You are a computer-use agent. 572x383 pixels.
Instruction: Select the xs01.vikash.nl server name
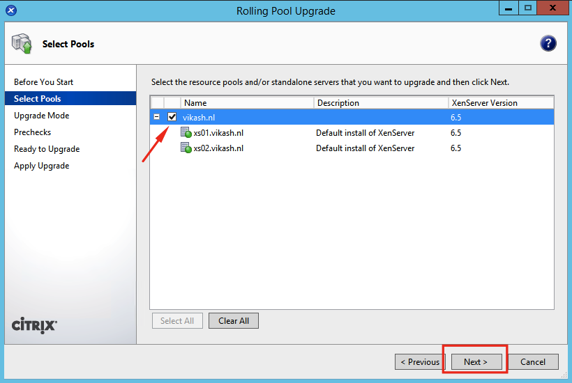click(218, 132)
